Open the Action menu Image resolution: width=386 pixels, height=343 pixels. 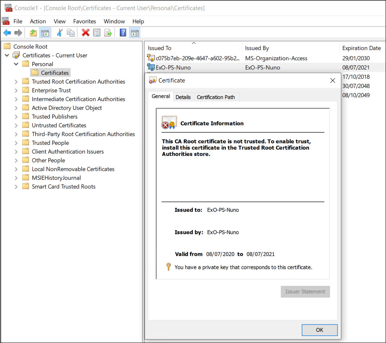(x=38, y=21)
